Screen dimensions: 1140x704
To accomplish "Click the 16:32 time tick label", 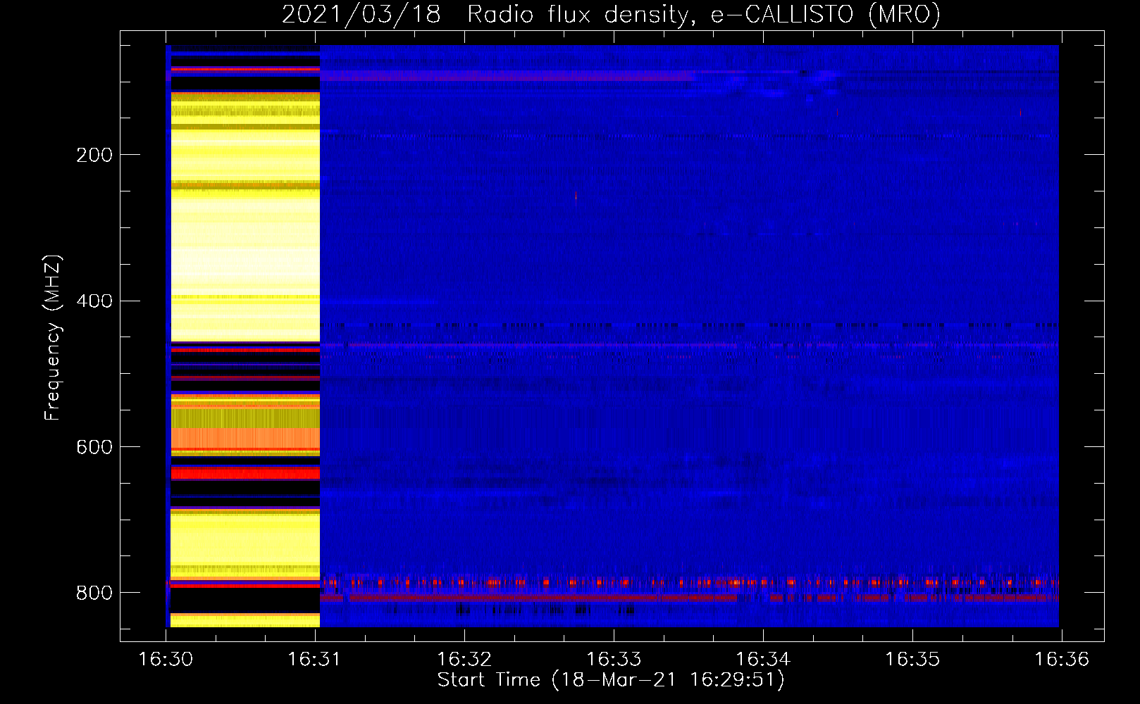I will (x=464, y=659).
